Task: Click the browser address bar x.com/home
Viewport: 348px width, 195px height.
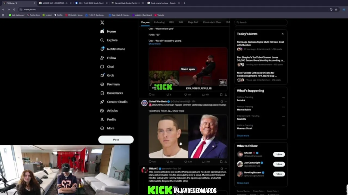Action: coord(174,9)
